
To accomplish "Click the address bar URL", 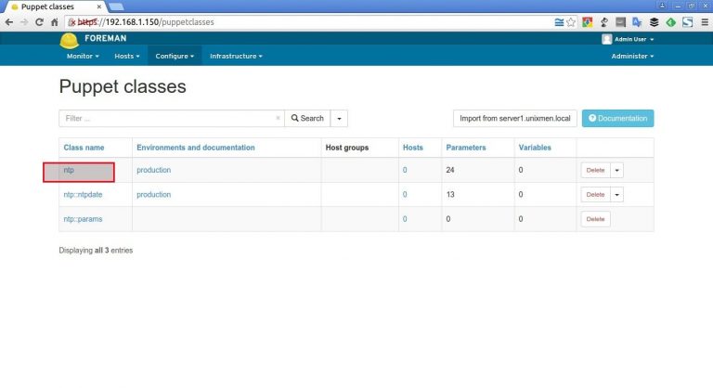I will click(146, 22).
